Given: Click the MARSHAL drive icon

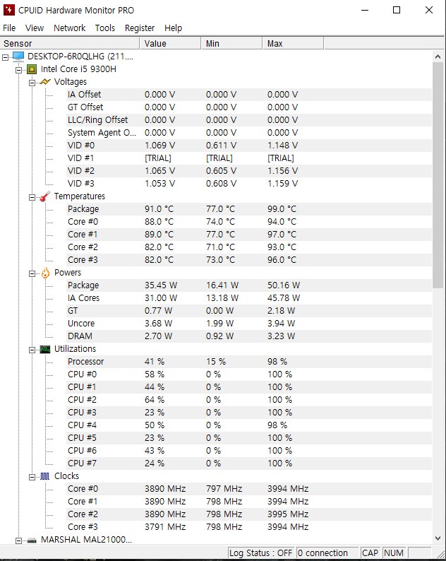Looking at the screenshot, I should pyautogui.click(x=31, y=540).
